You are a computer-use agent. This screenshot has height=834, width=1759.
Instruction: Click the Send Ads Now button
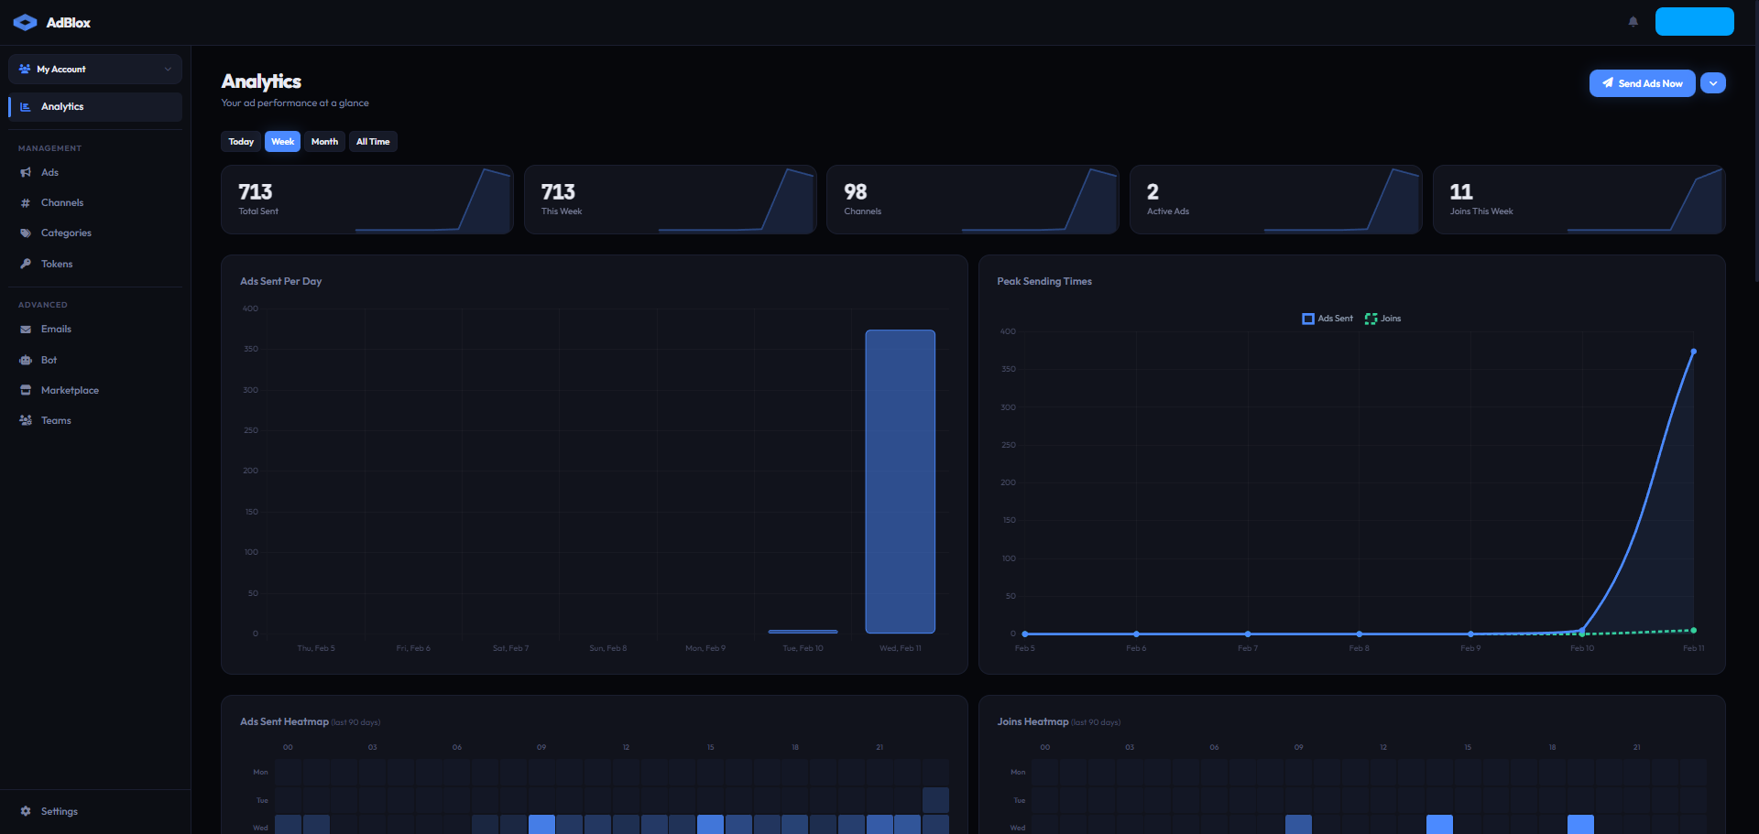1642,82
